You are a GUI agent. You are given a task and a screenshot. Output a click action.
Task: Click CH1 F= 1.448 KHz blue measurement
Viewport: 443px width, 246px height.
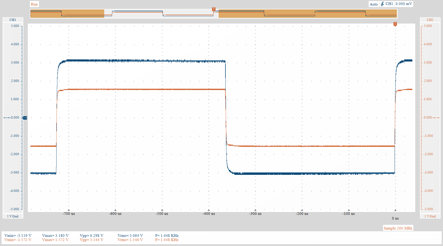[167, 236]
